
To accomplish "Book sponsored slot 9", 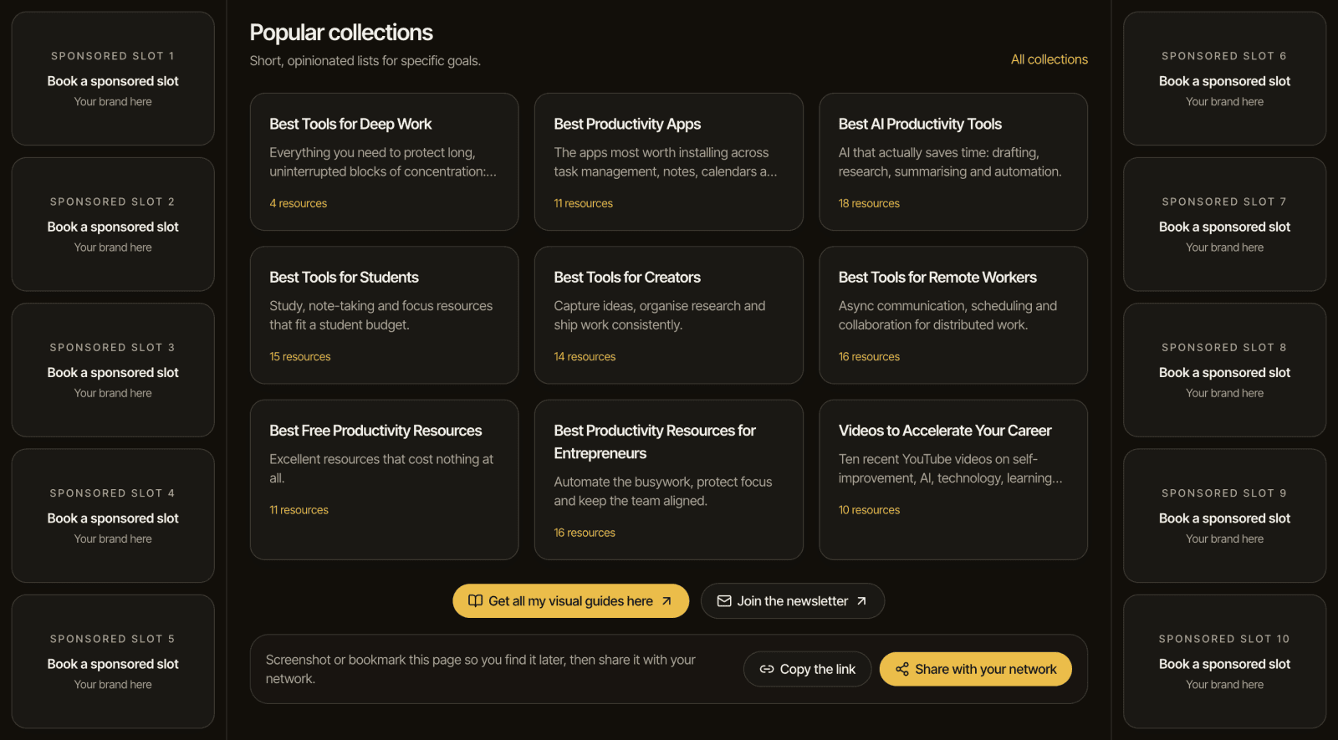I will tap(1224, 516).
